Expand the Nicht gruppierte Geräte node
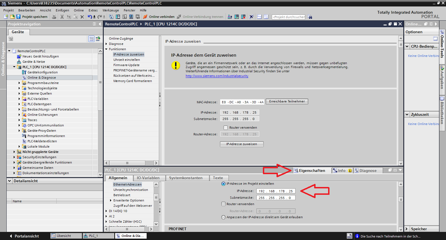This screenshot has height=240, width=446. (x=14, y=152)
